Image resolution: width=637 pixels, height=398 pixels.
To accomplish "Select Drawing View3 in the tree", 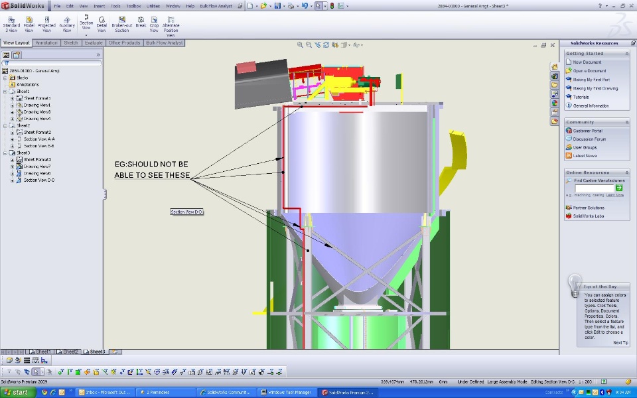I will click(x=37, y=111).
